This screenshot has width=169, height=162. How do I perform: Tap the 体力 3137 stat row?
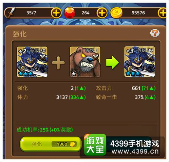(51, 97)
